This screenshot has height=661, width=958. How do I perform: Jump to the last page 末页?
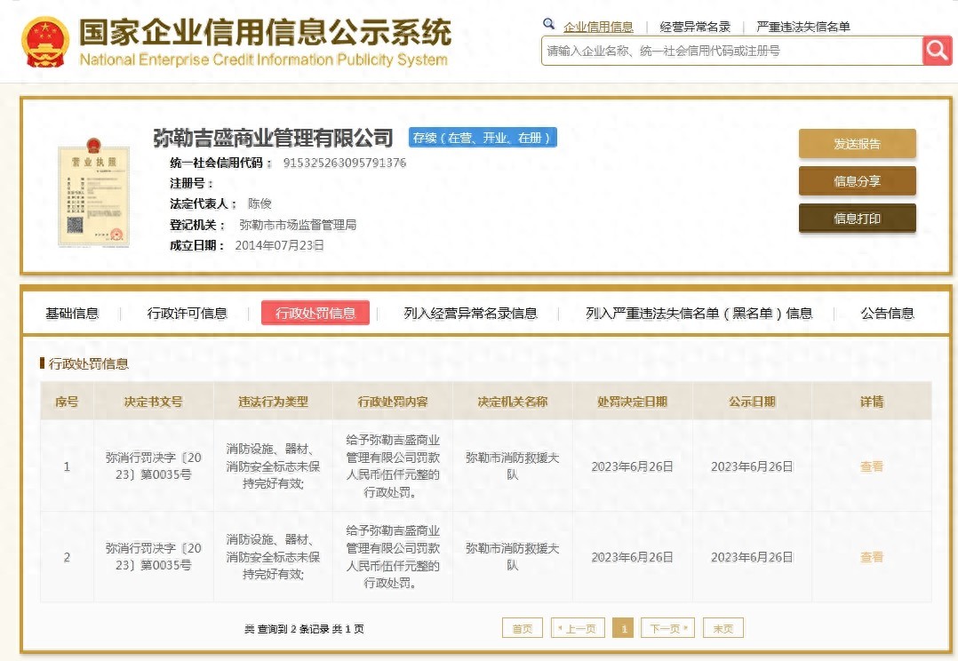click(722, 628)
